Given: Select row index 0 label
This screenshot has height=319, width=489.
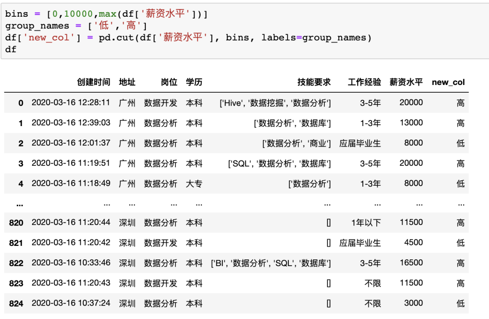Looking at the screenshot, I should coord(20,103).
